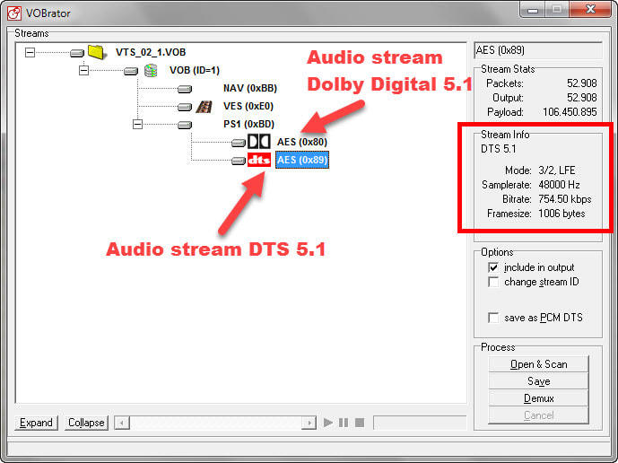Image resolution: width=618 pixels, height=463 pixels.
Task: Close the VOBrator window
Action: [590, 9]
